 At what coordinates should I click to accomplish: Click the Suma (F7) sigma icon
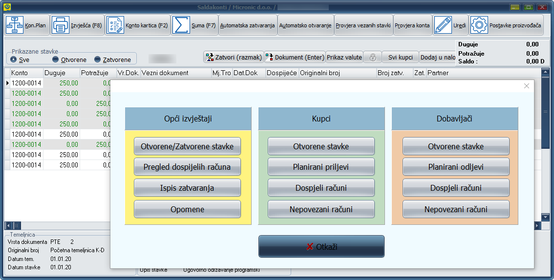click(x=181, y=25)
